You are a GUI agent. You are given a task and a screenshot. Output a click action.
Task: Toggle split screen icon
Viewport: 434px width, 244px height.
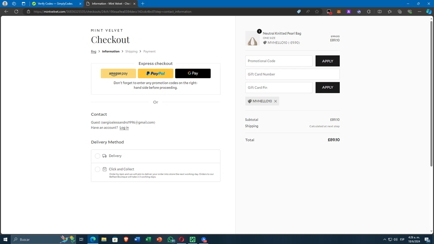click(380, 12)
